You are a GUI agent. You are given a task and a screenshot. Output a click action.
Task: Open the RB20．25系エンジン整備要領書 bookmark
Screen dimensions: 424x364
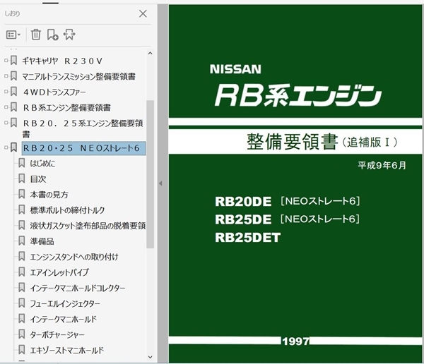pos(83,128)
